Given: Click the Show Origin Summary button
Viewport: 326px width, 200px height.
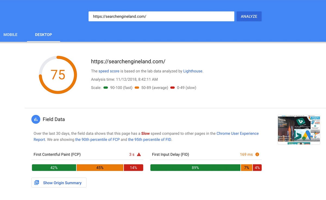Looking at the screenshot, I should pyautogui.click(x=62, y=183).
